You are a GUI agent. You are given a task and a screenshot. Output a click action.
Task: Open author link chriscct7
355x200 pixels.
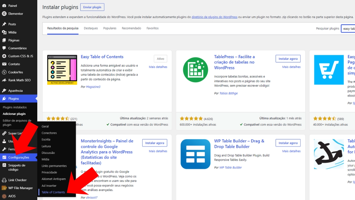pos(92,197)
